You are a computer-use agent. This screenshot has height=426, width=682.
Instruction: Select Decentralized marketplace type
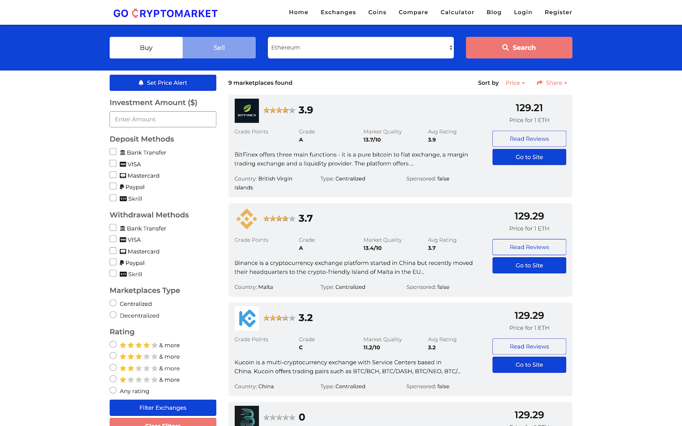pyautogui.click(x=113, y=315)
